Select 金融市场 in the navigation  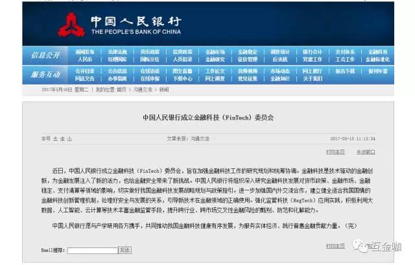(x=215, y=52)
